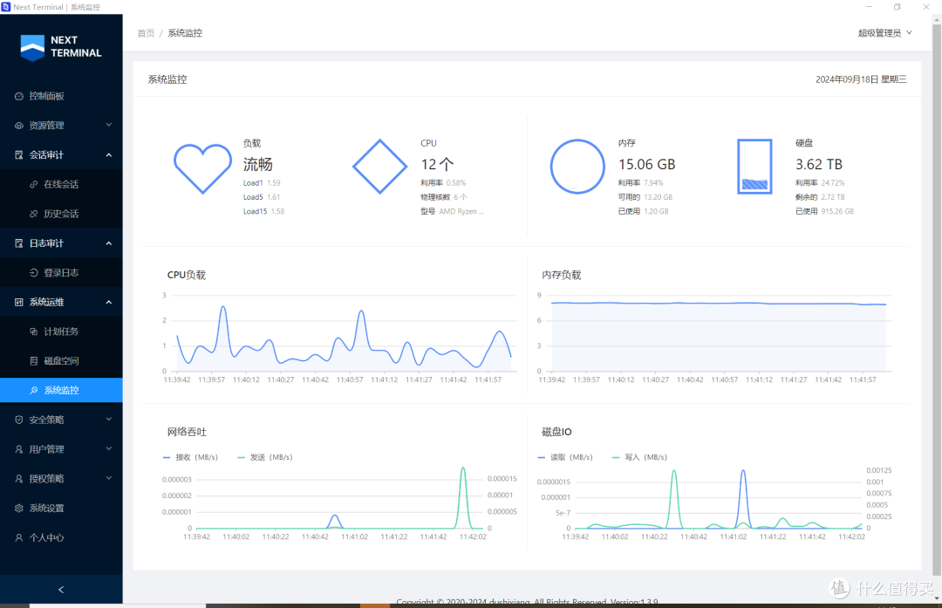Click the 会话审计 sidebar icon
This screenshot has height=608, width=942.
tap(19, 155)
